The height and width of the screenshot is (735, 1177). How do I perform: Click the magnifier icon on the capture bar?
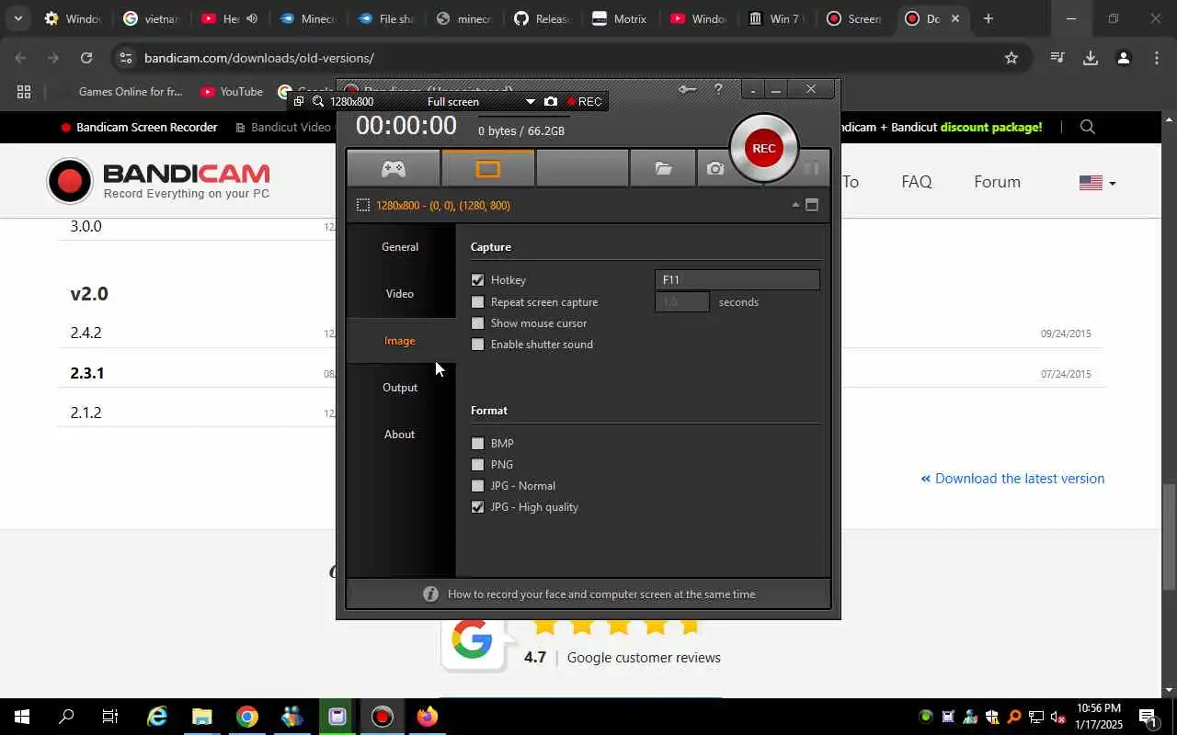[x=318, y=101]
